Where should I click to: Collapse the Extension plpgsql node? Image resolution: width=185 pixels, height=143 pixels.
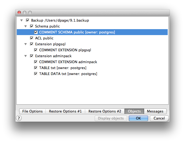point(25,44)
